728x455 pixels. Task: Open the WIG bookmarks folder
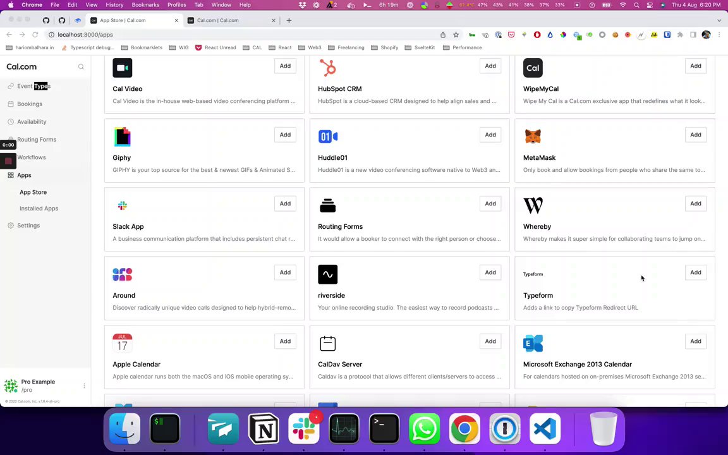tap(179, 47)
